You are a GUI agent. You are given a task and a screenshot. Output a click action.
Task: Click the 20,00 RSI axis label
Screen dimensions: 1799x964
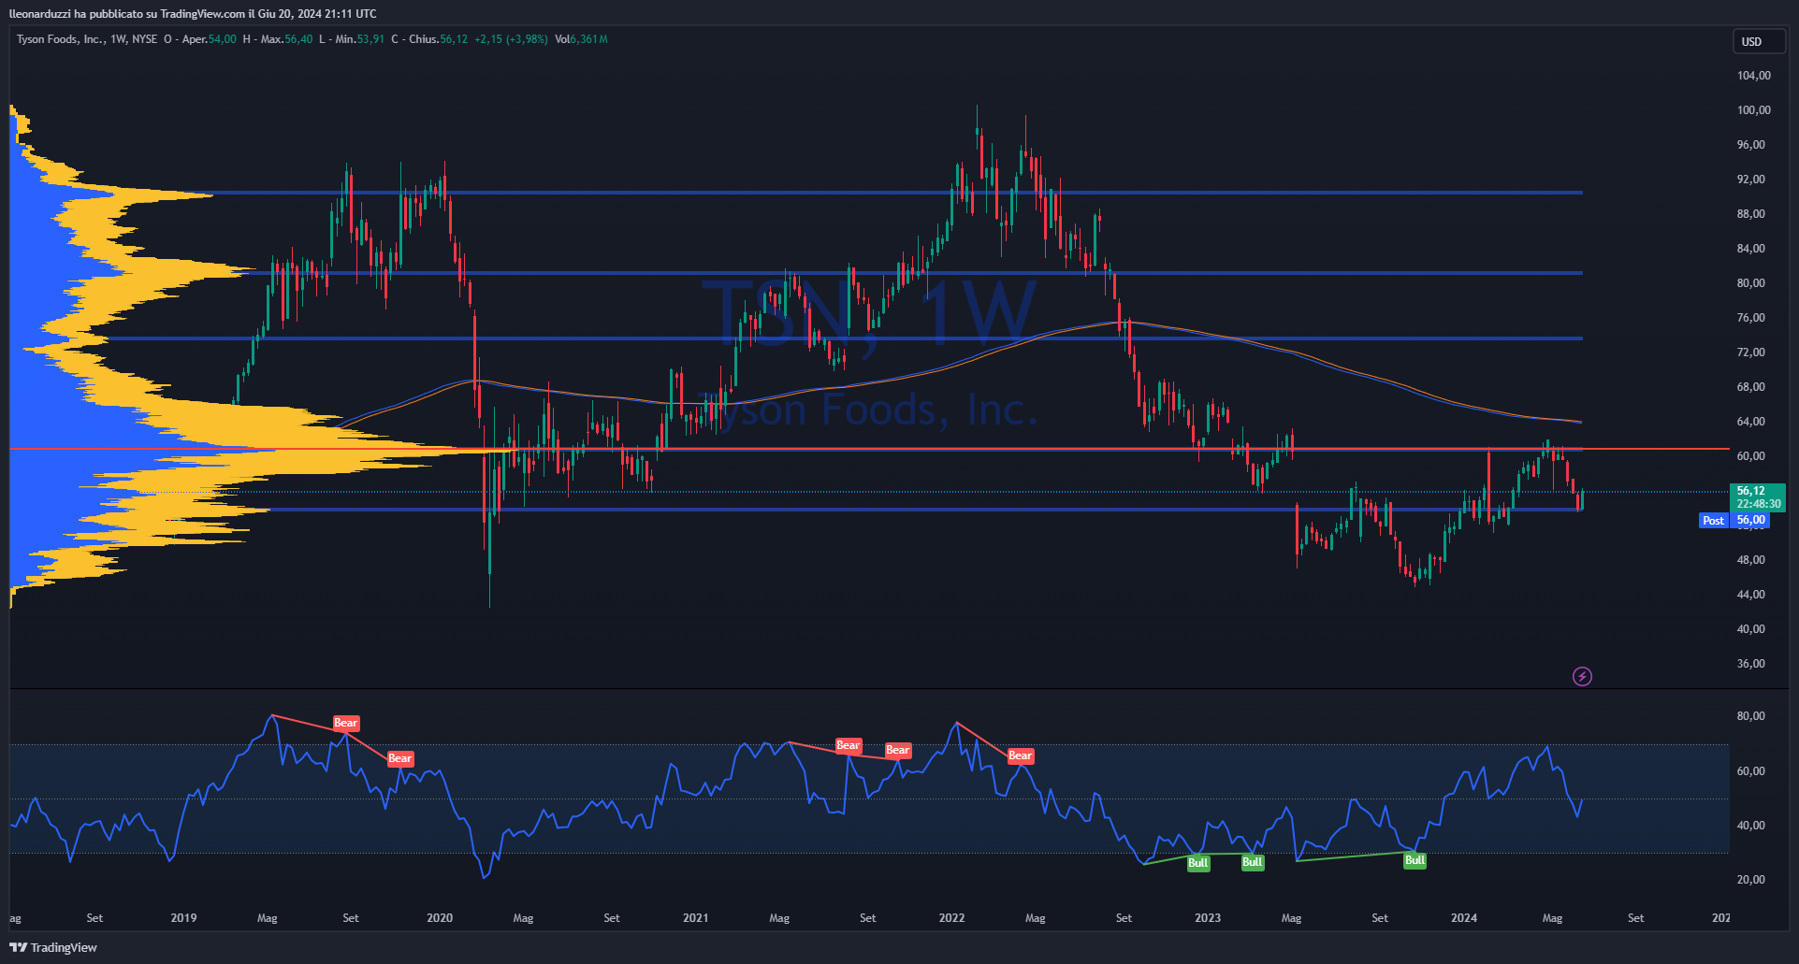[x=1750, y=880]
